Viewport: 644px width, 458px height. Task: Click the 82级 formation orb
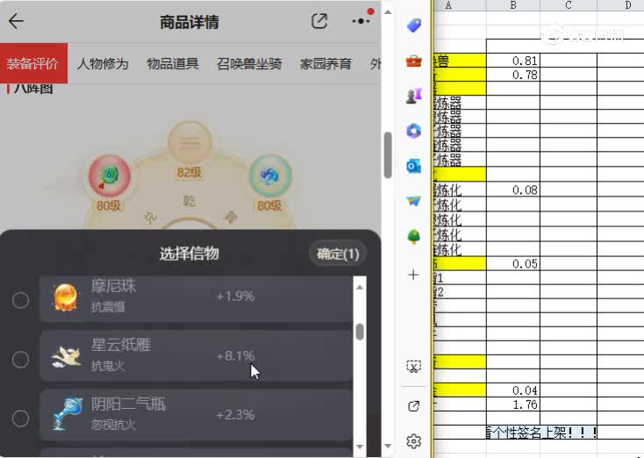pos(190,142)
